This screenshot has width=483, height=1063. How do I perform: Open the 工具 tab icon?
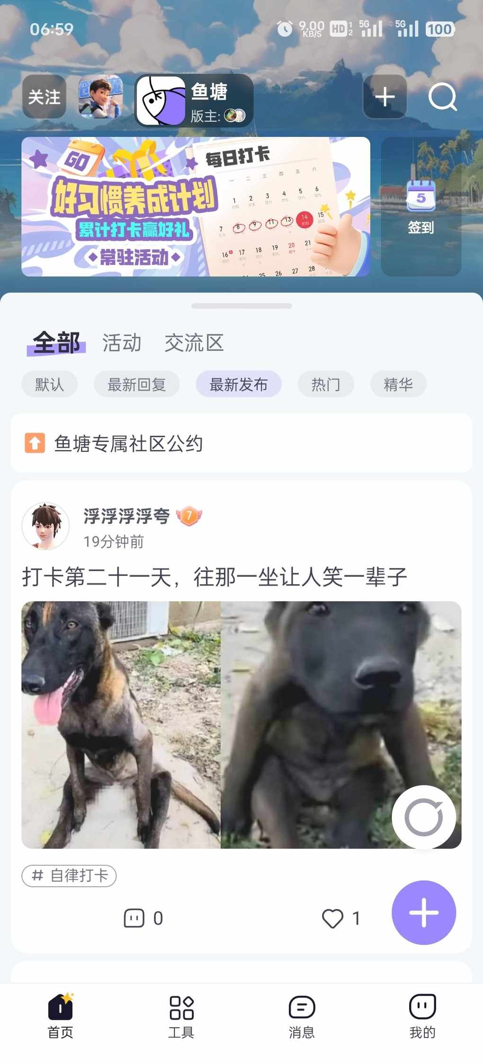[x=181, y=1007]
